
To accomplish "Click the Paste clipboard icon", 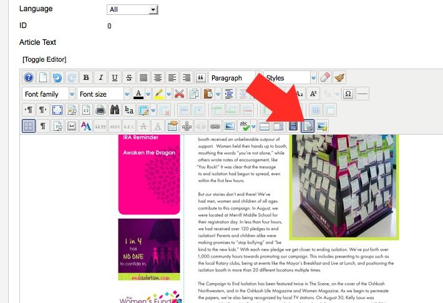I will click(208, 94).
